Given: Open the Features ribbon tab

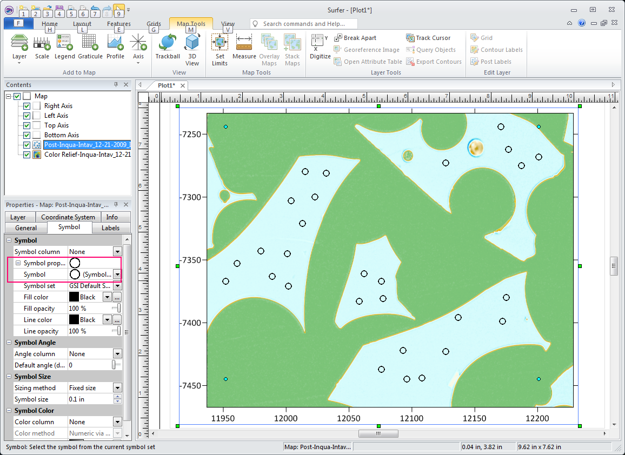Looking at the screenshot, I should [118, 24].
